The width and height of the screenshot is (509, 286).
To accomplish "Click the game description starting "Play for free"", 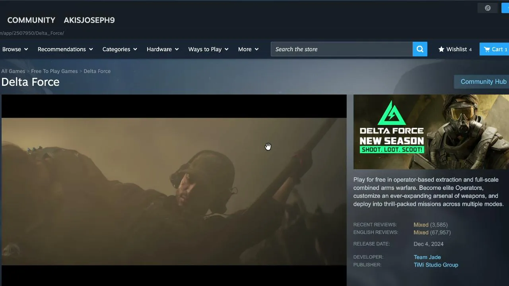I will (429, 192).
